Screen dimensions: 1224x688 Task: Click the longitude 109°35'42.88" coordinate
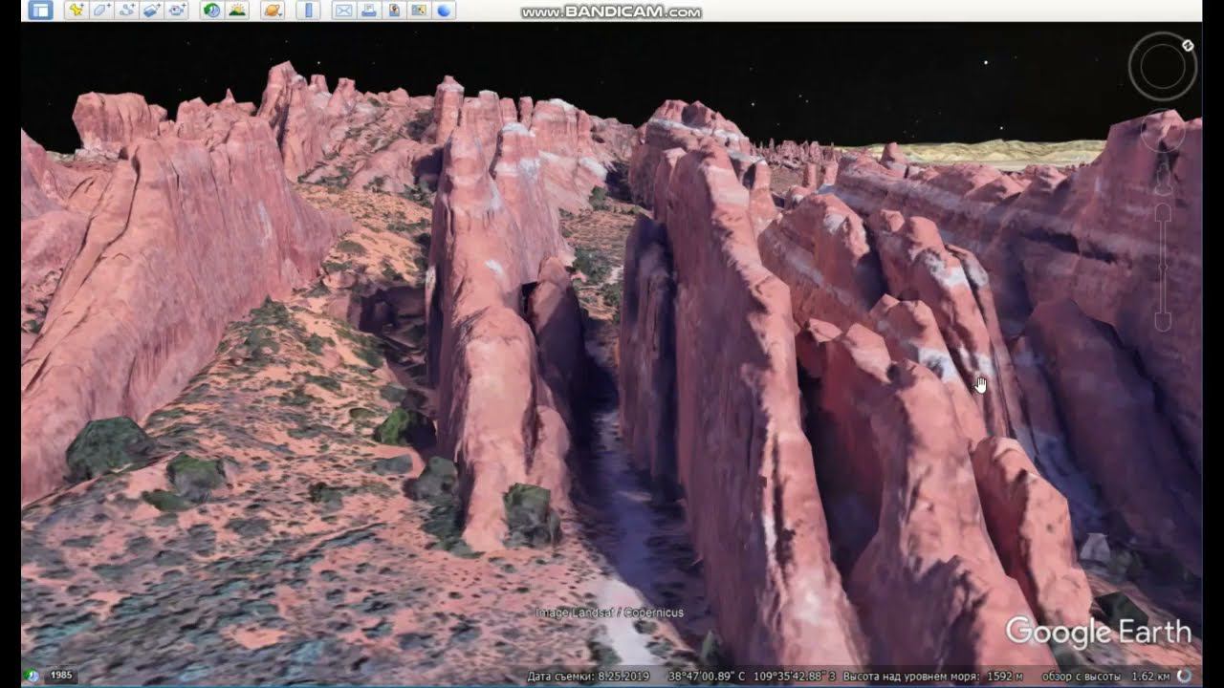[794, 677]
